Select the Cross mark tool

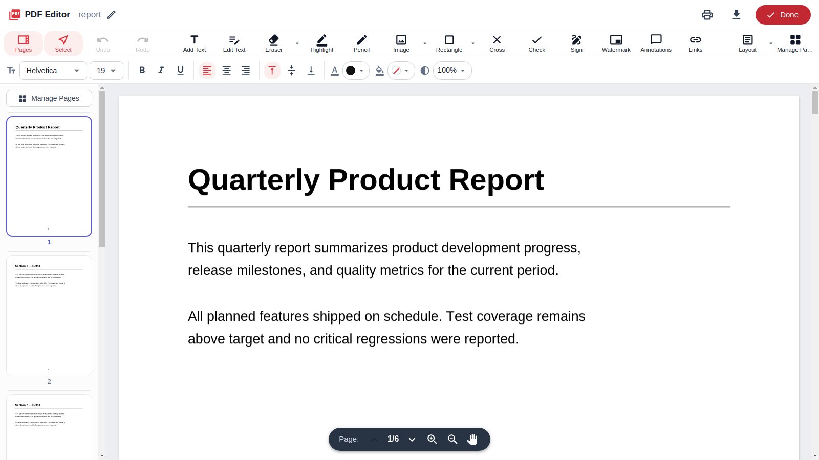pos(497,43)
